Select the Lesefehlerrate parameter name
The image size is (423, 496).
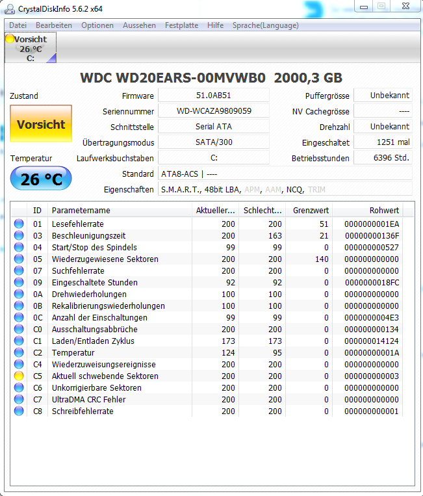pyautogui.click(x=78, y=224)
